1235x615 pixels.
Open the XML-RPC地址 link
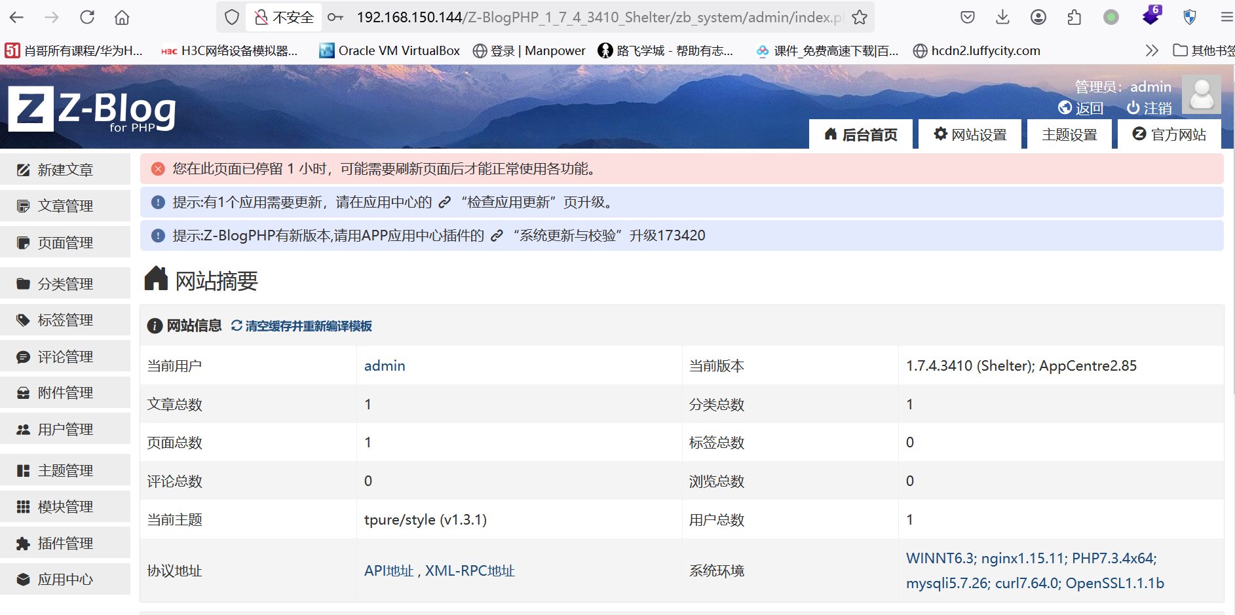[x=470, y=571]
